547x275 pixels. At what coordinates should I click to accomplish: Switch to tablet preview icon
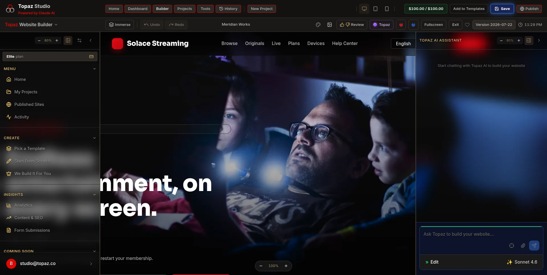click(x=375, y=9)
